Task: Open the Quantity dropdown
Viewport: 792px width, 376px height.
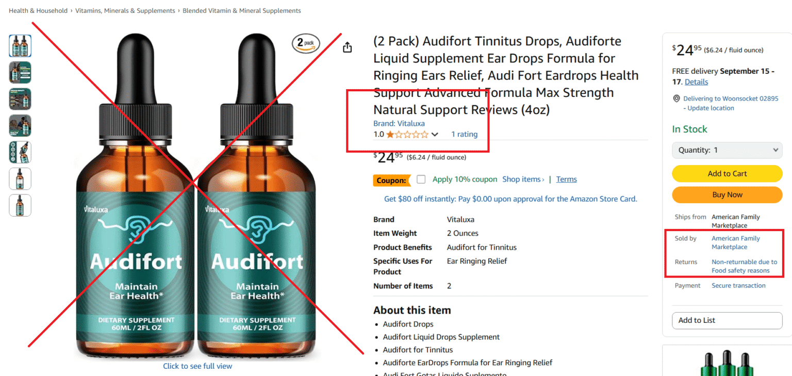Action: tap(727, 150)
